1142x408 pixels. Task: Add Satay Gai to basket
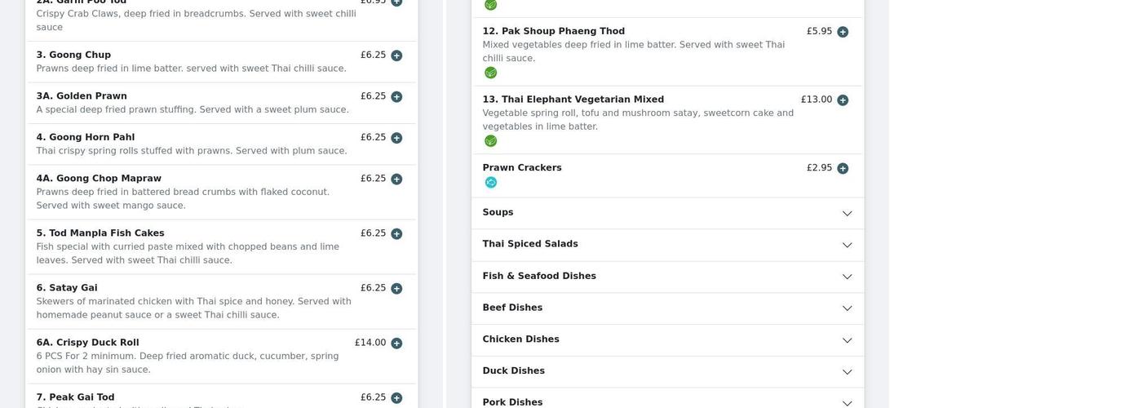[x=396, y=288]
